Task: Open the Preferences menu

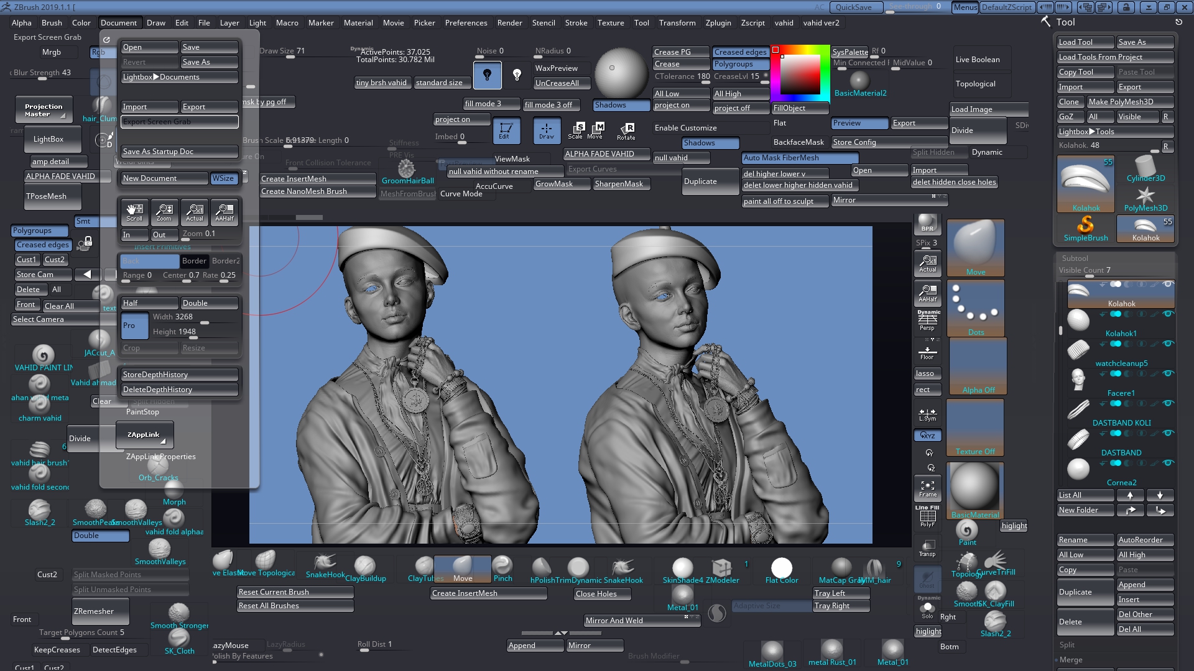Action: (x=466, y=23)
